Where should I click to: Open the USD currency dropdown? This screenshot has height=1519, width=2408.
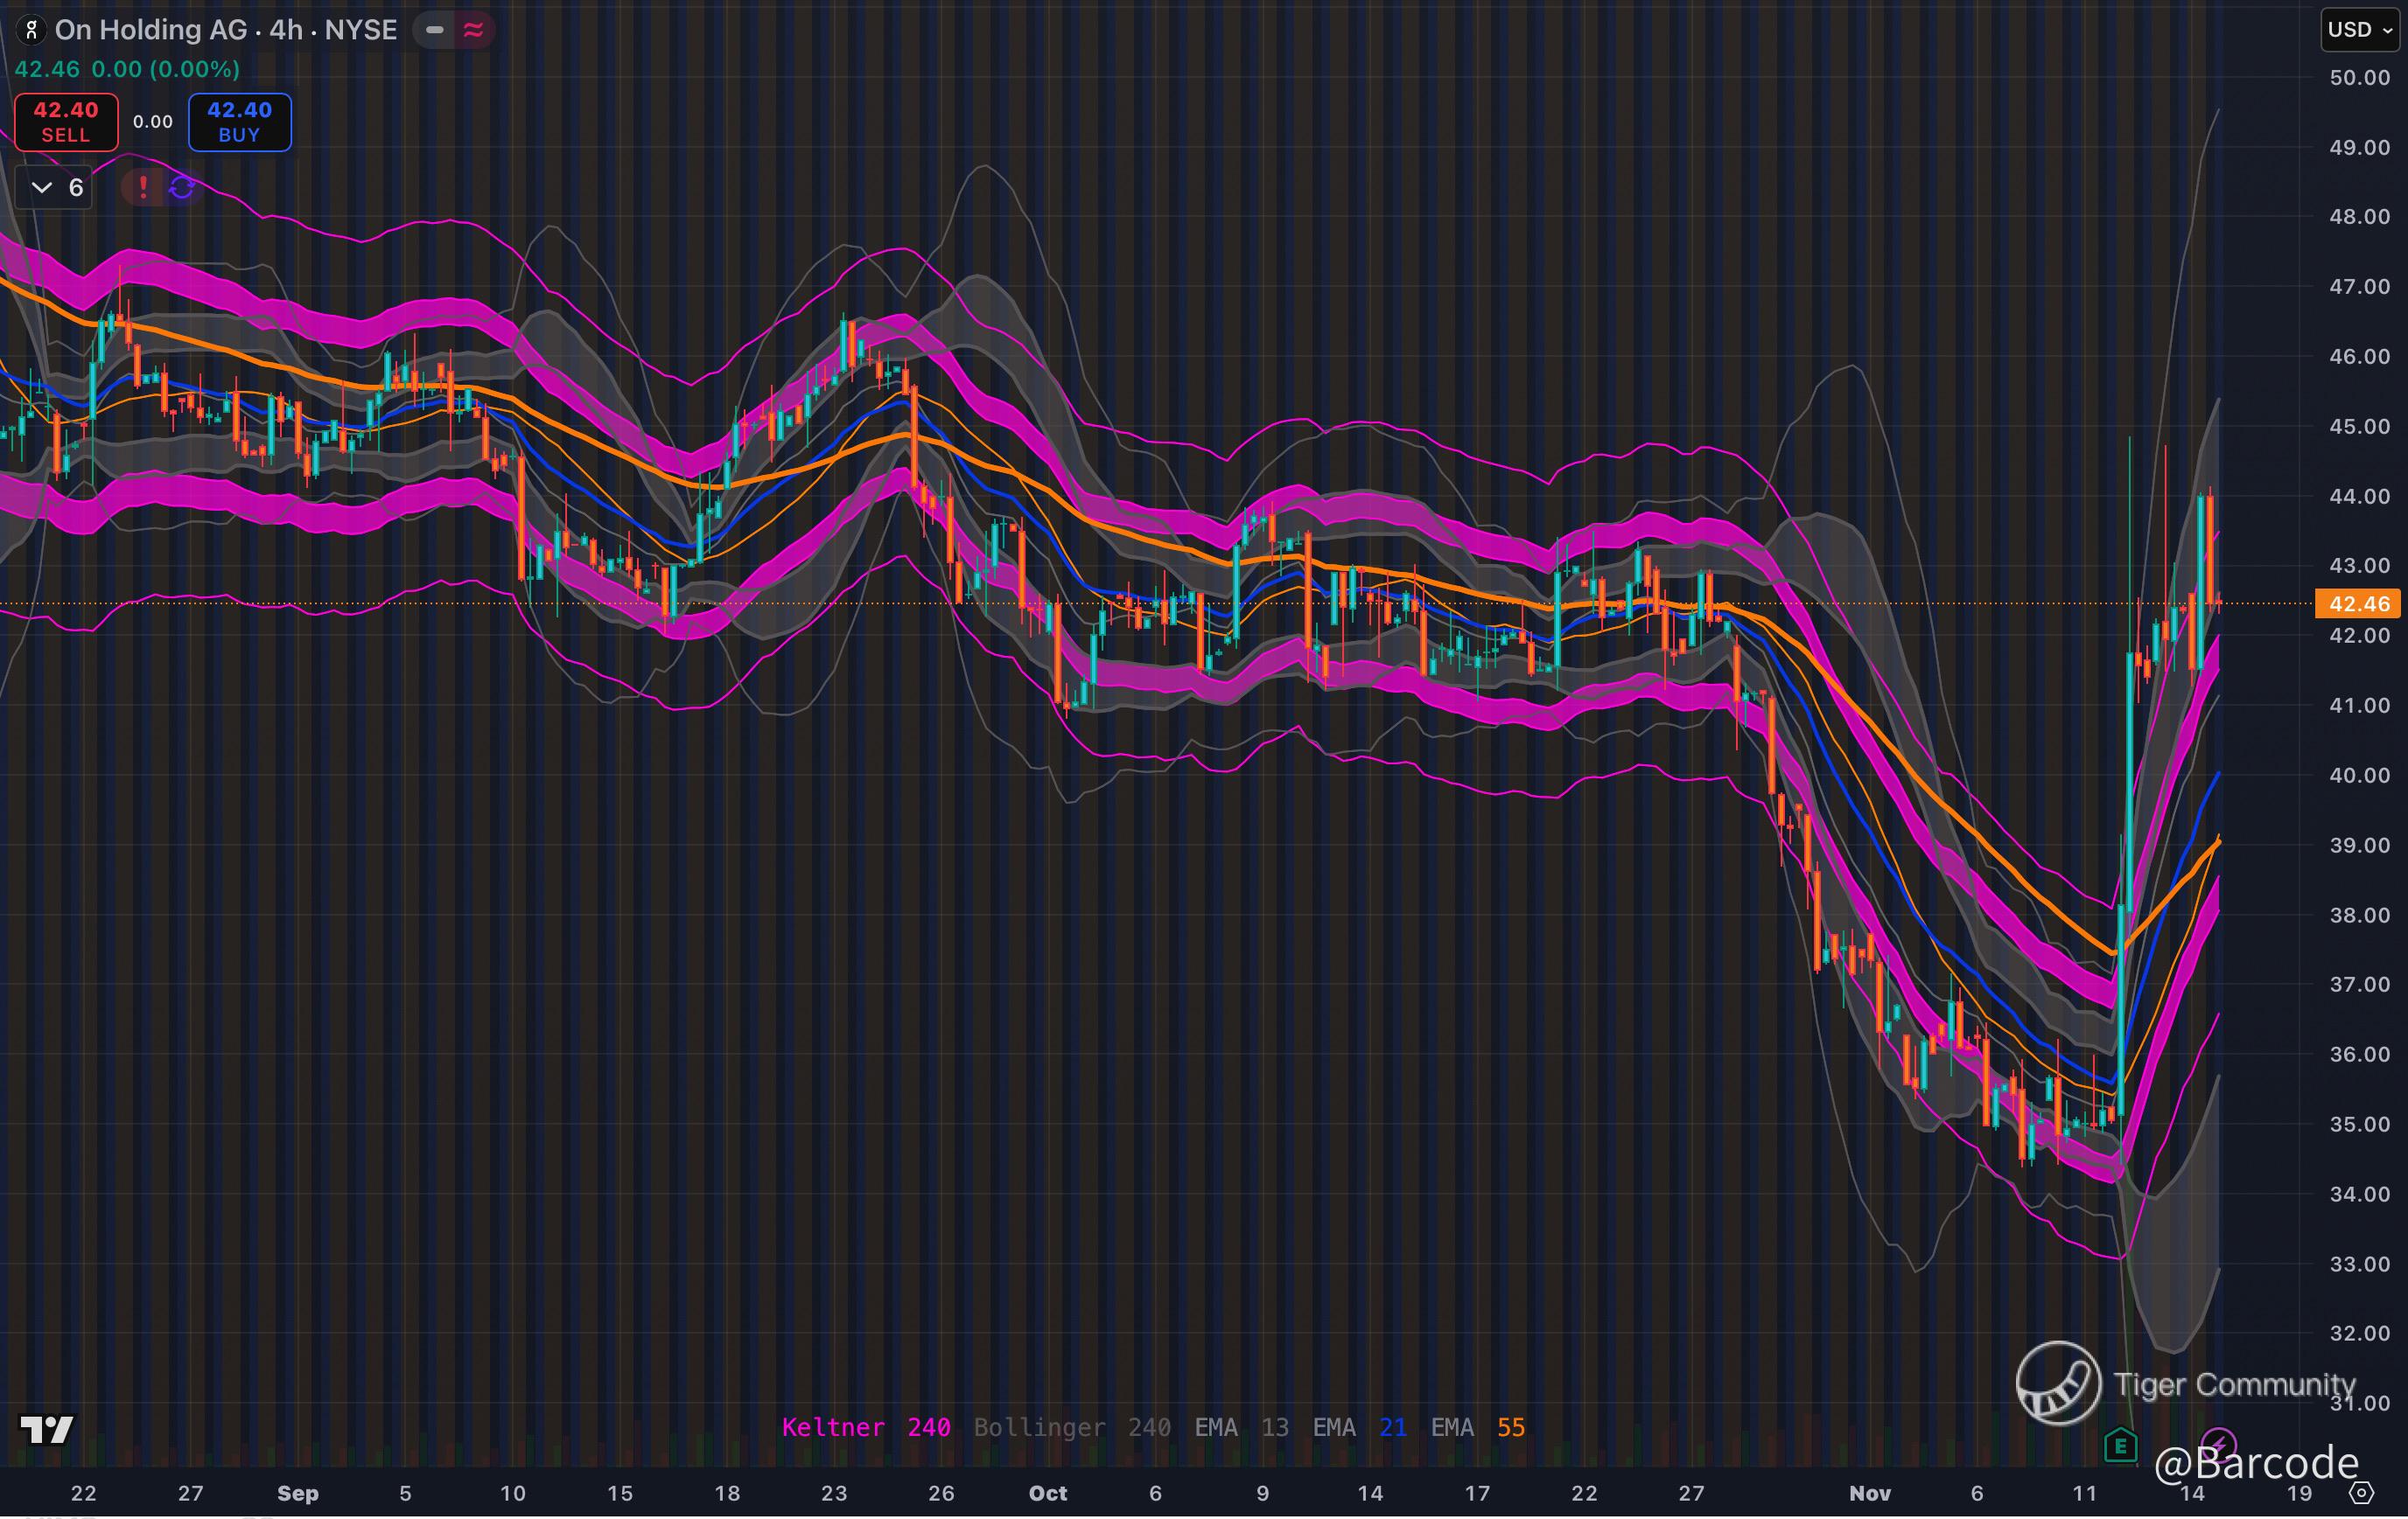2358,30
